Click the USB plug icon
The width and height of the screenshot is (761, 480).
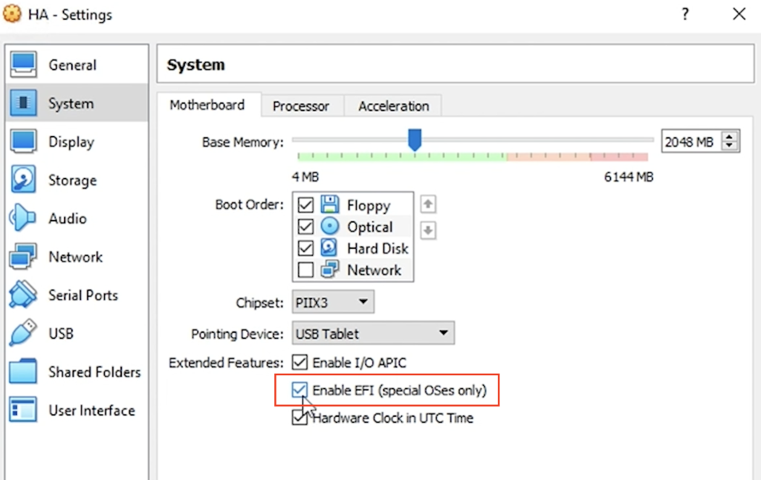tap(23, 333)
